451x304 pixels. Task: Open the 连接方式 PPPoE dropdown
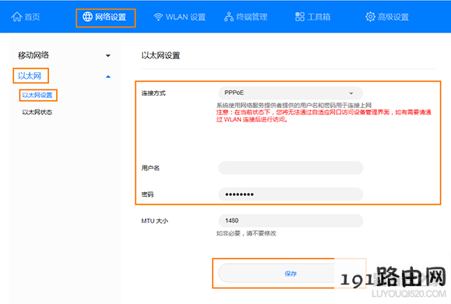pyautogui.click(x=291, y=93)
